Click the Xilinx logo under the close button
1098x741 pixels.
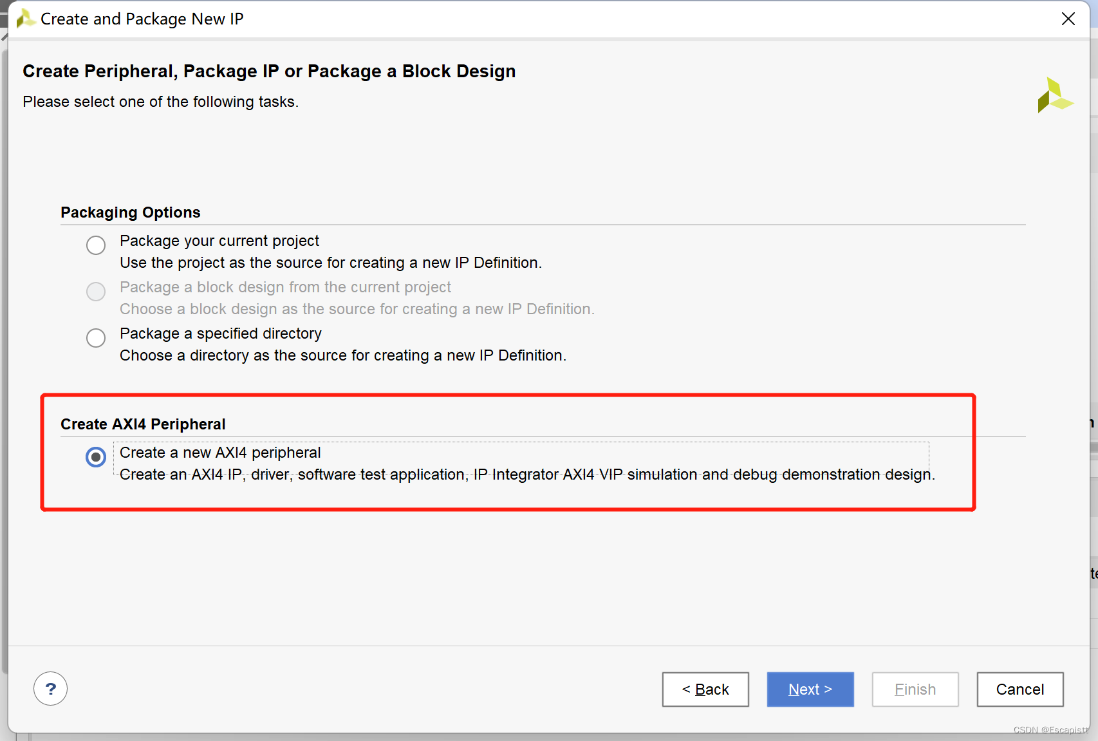[x=1054, y=95]
